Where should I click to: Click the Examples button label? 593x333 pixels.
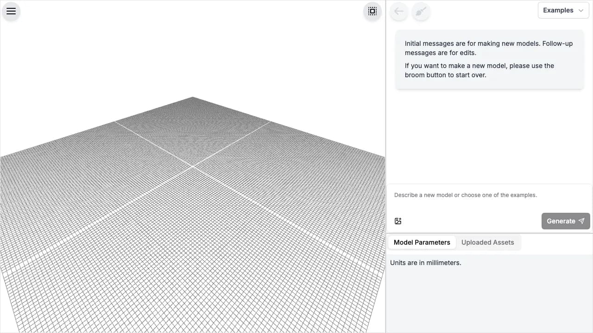pos(558,10)
